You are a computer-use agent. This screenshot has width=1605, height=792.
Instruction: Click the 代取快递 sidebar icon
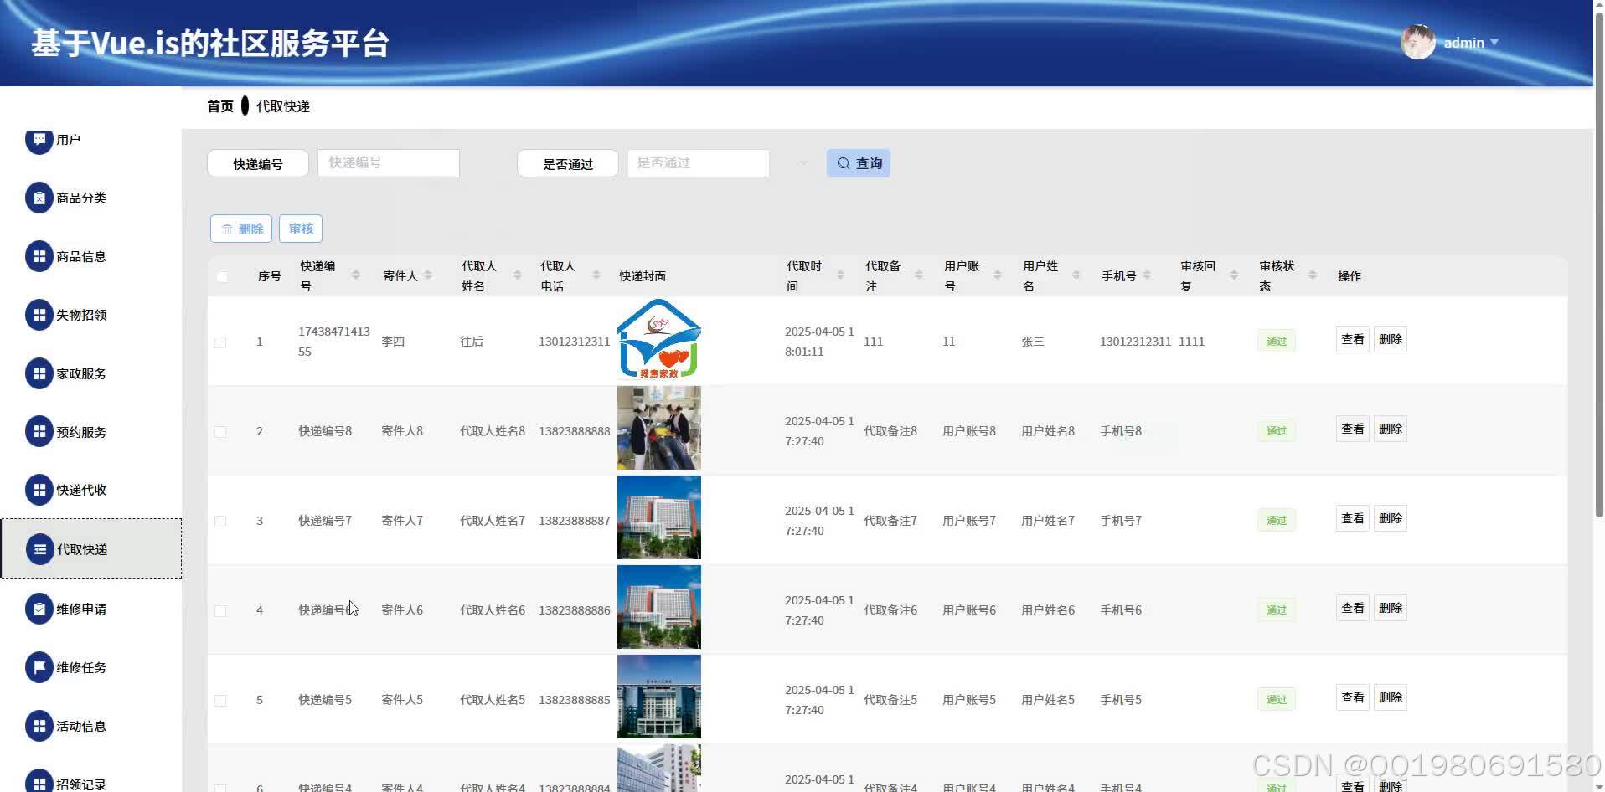coord(40,549)
